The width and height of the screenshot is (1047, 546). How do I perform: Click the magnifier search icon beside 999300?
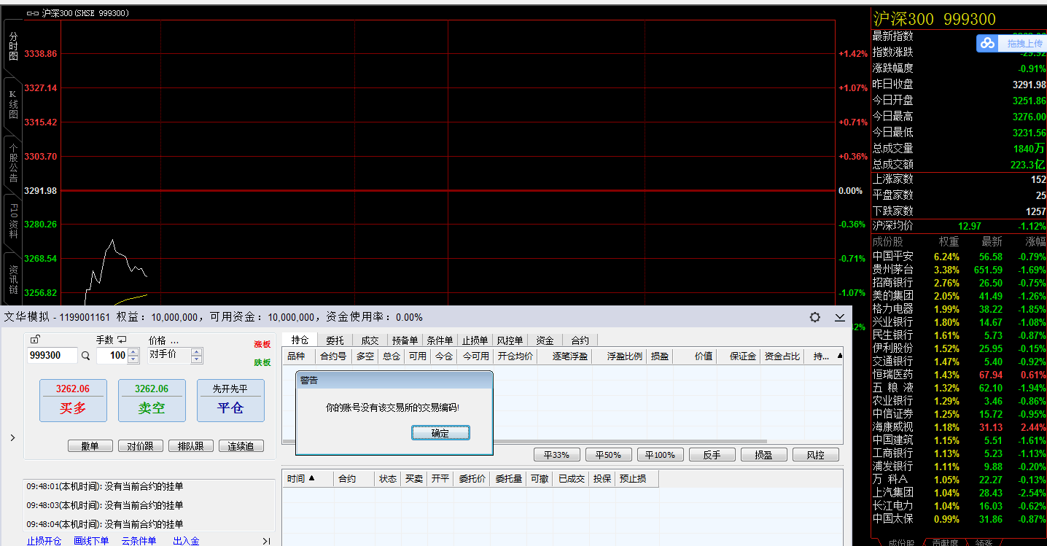86,356
